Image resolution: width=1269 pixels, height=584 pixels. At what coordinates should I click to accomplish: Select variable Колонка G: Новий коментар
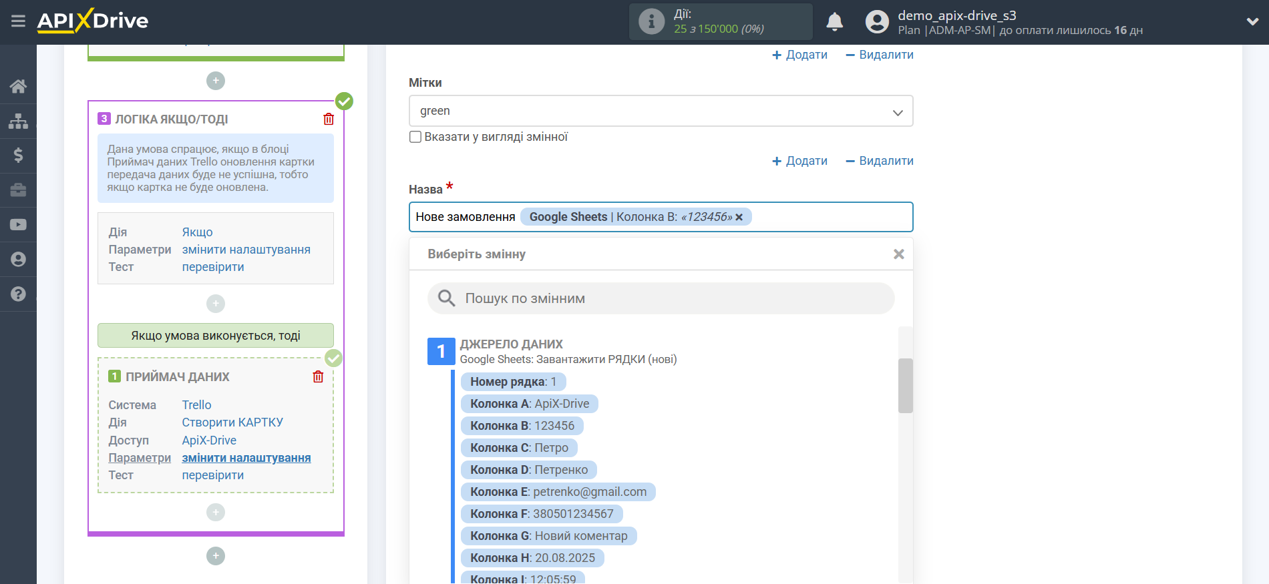coord(549,536)
